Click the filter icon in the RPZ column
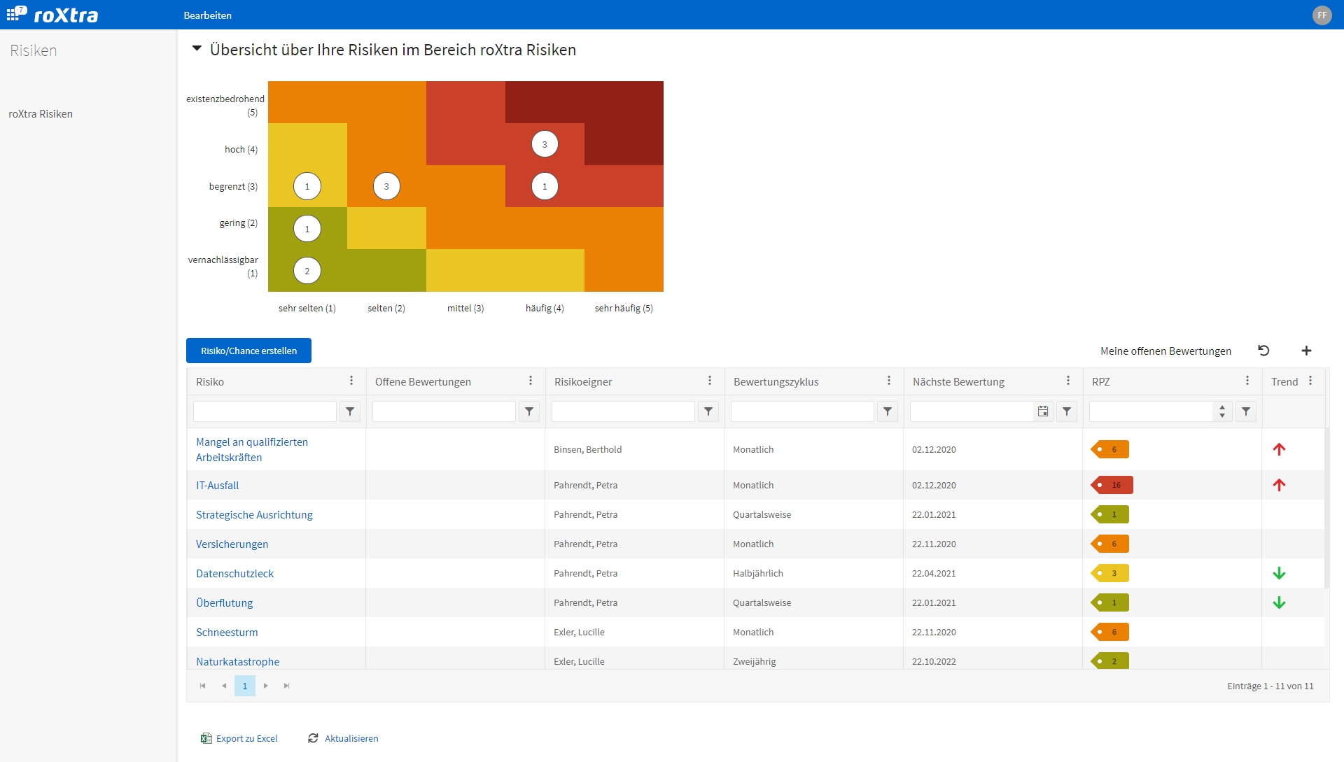Viewport: 1344px width, 762px height. (1246, 411)
